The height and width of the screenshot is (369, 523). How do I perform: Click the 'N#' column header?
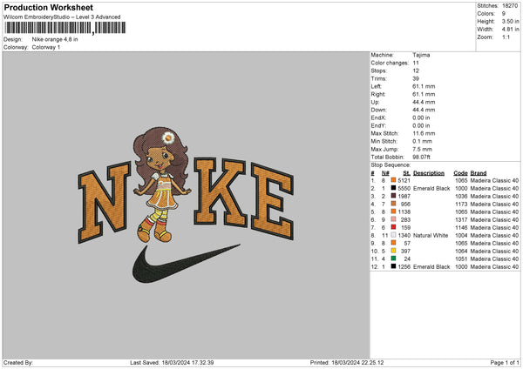tap(385, 173)
